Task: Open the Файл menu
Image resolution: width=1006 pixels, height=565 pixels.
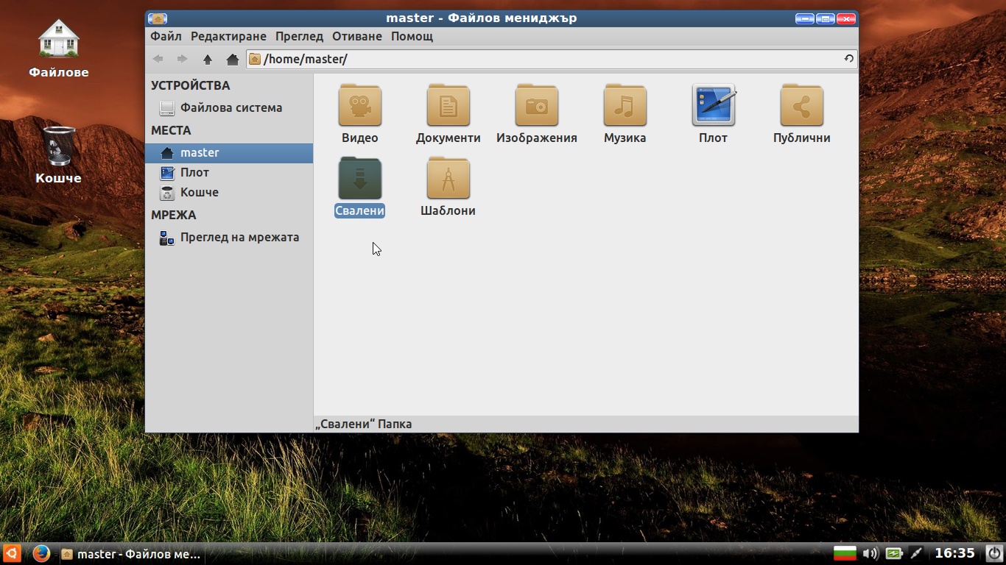Action: 166,36
